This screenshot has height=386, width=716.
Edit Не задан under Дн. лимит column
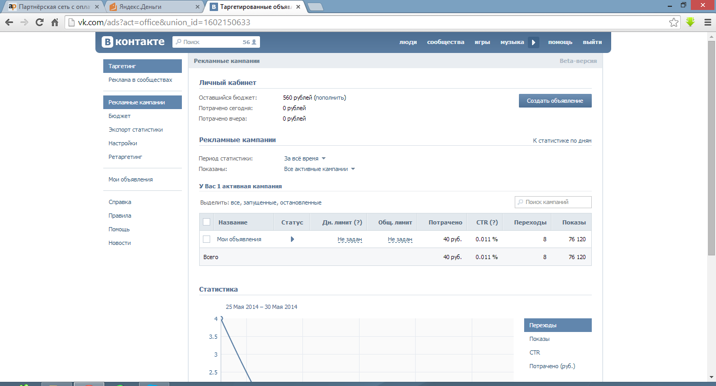tap(350, 239)
